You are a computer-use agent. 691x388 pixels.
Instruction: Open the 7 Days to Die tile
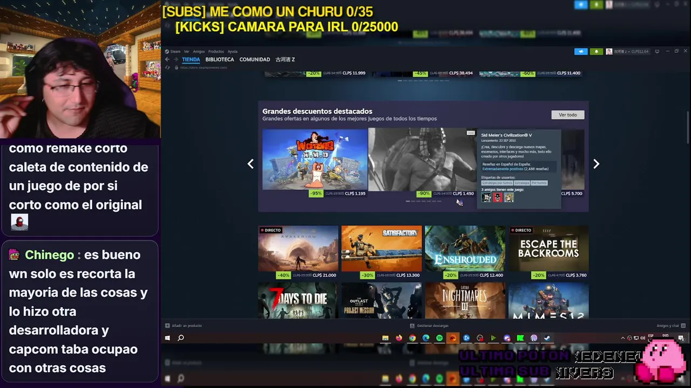point(298,300)
